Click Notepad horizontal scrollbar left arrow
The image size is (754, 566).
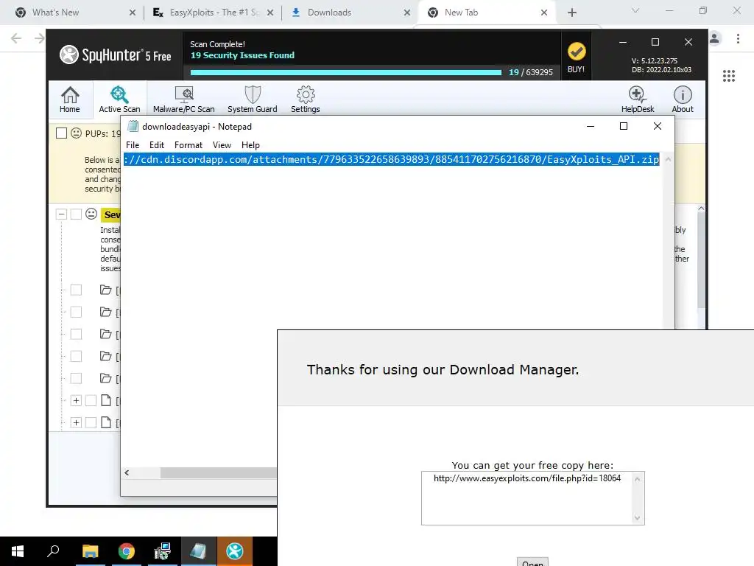[127, 472]
